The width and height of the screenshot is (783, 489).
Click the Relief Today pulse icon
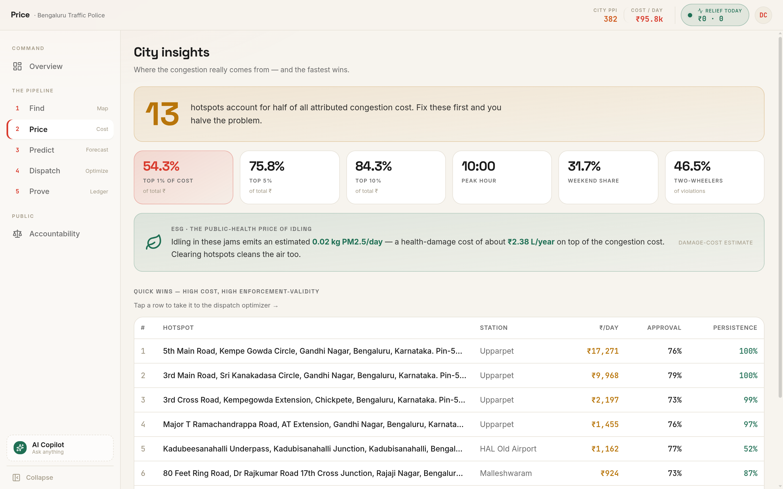coord(700,11)
